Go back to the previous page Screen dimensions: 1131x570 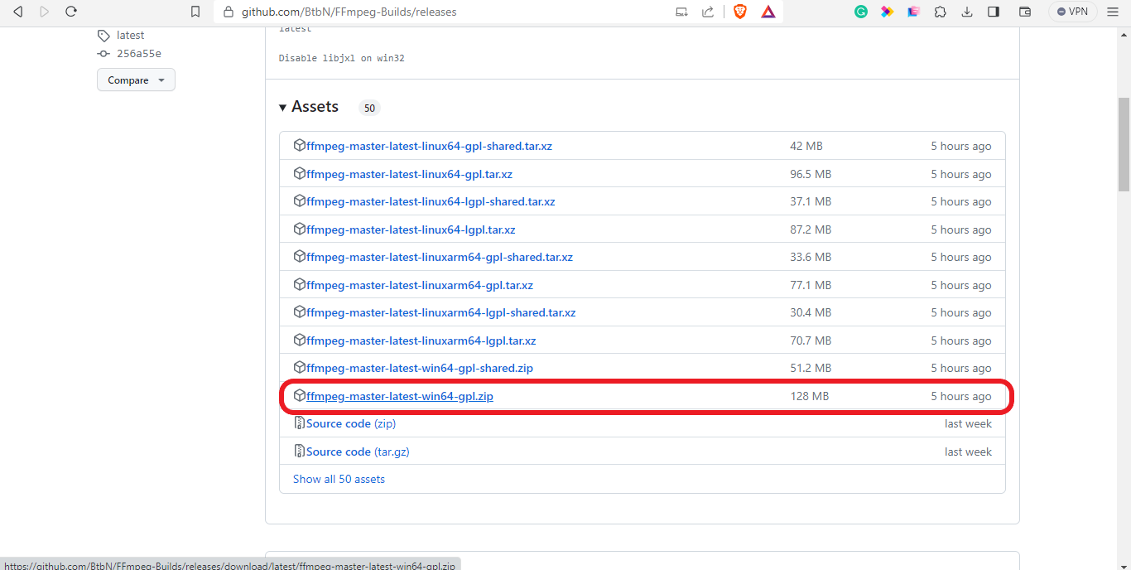coord(17,12)
